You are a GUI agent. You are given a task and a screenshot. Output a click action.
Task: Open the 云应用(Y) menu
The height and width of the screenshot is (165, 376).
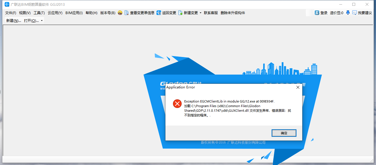point(55,13)
